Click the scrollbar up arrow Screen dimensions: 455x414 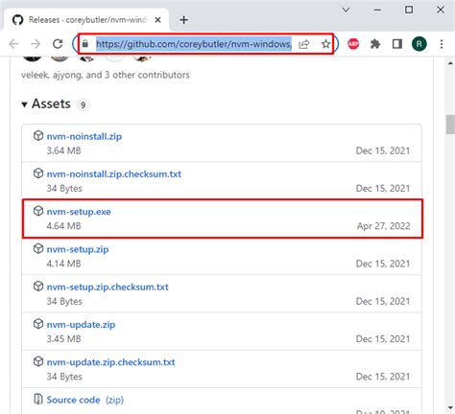click(450, 63)
